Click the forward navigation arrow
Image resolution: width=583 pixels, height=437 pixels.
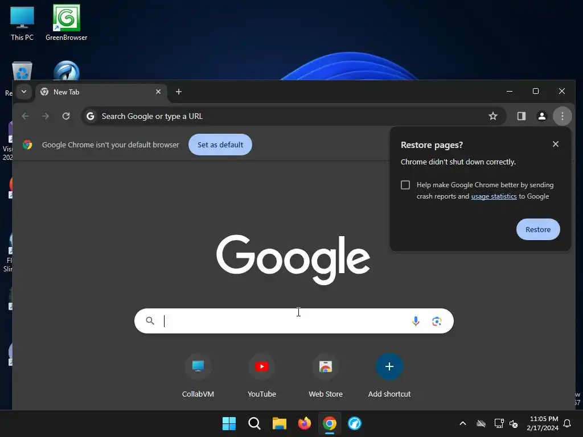(x=46, y=116)
